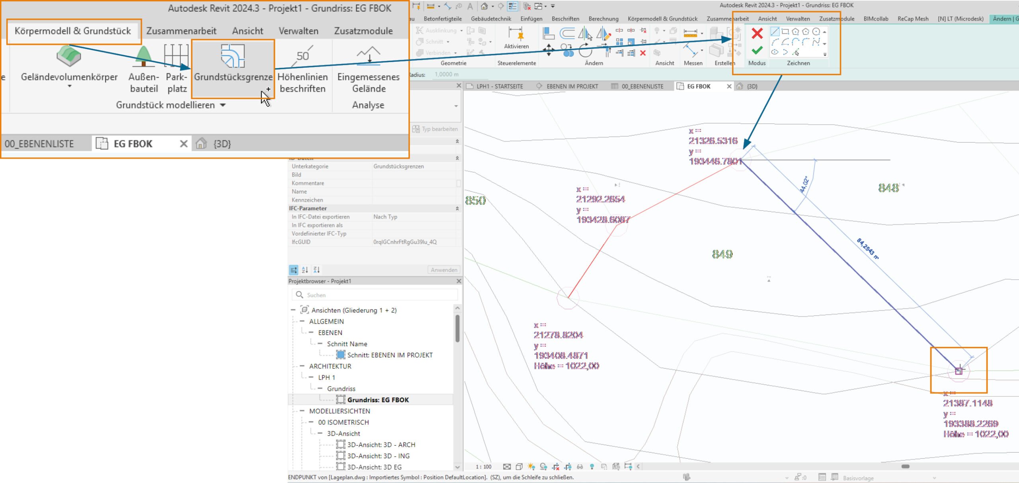Click the Copy tool in Ändern panel
The height and width of the screenshot is (483, 1019).
point(568,51)
